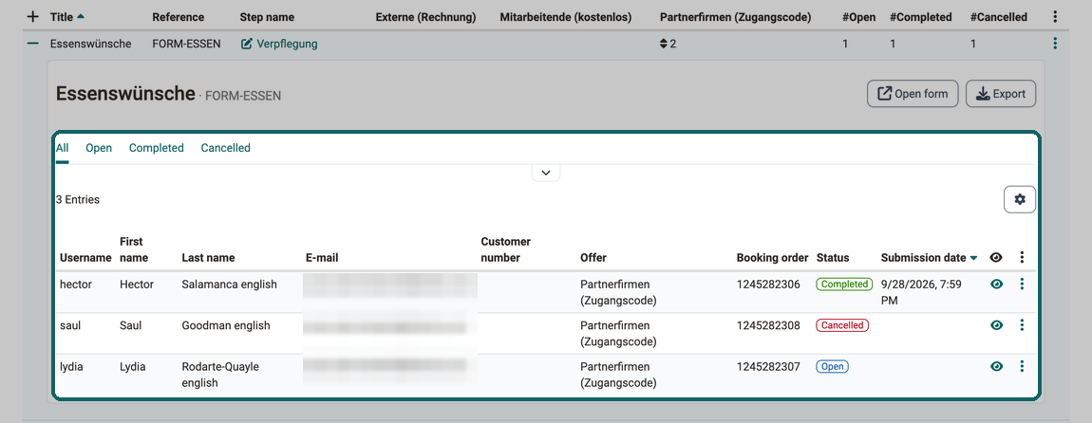Click the Reference column header

click(179, 17)
